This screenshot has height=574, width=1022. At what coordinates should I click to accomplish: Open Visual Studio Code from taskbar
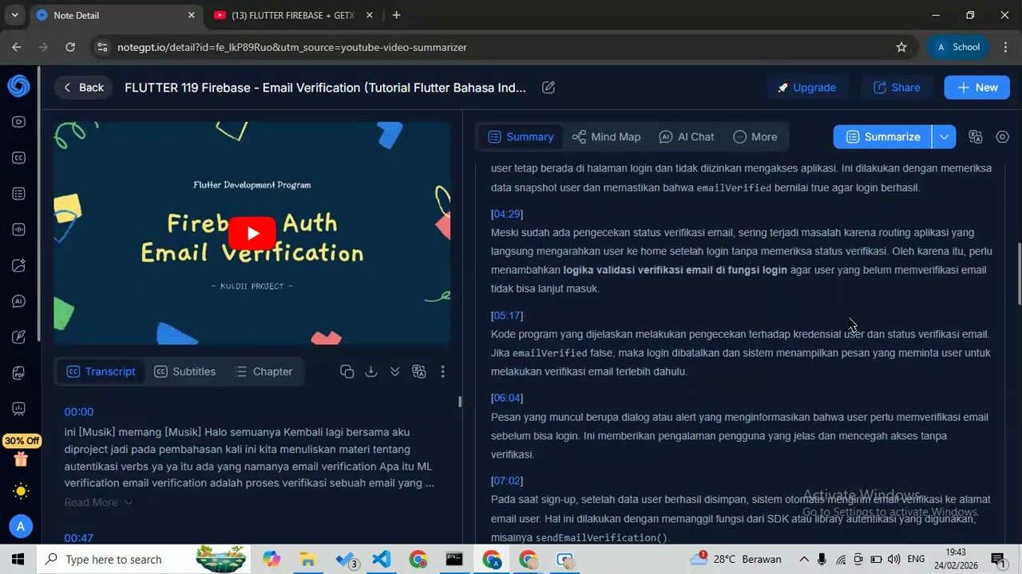(381, 560)
